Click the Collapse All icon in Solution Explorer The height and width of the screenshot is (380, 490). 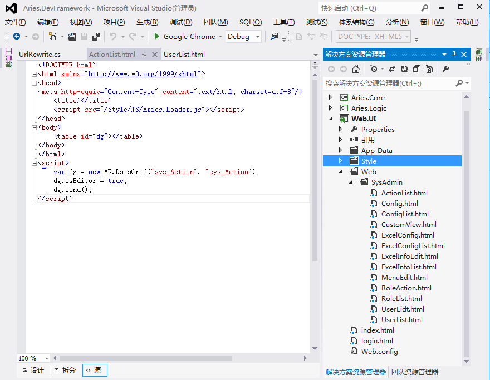point(416,69)
